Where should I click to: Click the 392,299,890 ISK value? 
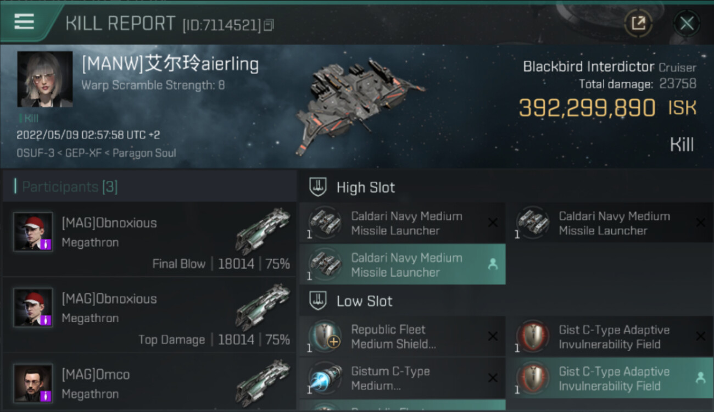(x=587, y=108)
